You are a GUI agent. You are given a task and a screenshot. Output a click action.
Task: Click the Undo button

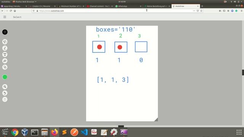pyautogui.click(x=5, y=93)
